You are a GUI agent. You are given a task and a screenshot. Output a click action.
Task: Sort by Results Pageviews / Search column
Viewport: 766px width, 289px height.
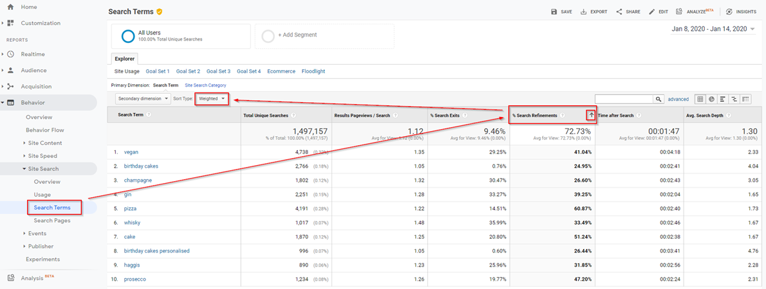(x=361, y=116)
